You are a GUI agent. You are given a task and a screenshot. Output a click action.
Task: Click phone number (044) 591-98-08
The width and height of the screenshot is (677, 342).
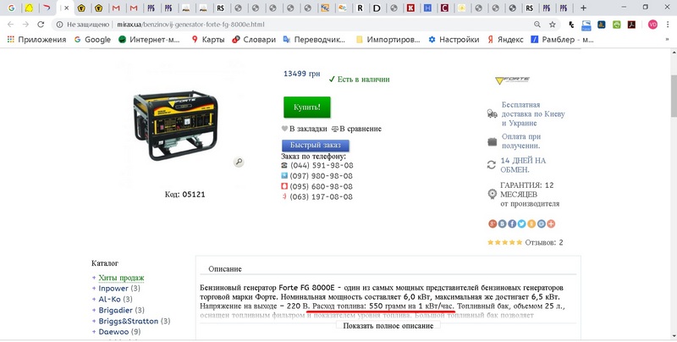coord(322,165)
